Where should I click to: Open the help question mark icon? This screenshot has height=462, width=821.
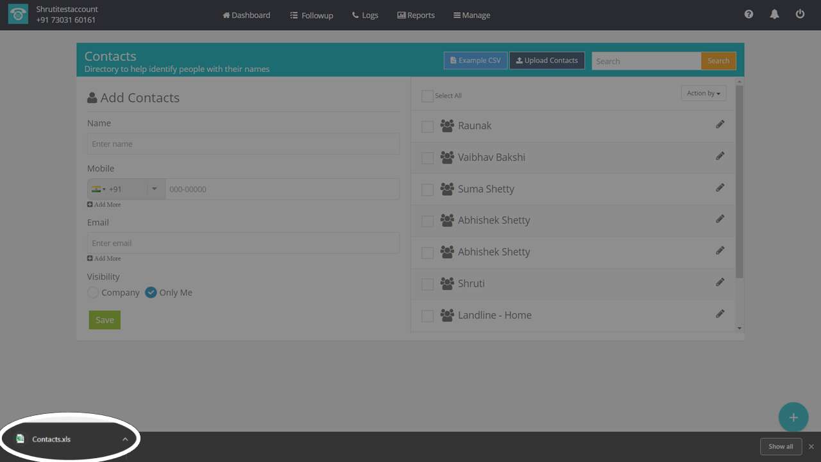(x=749, y=14)
